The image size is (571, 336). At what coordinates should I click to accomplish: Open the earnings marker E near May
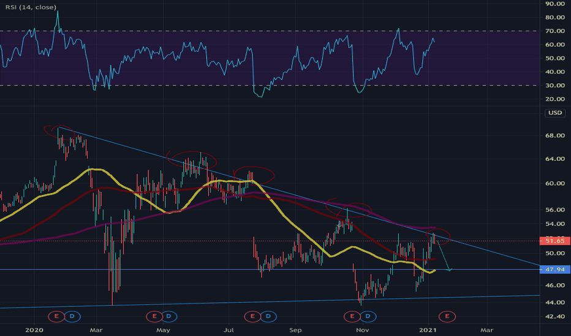[x=154, y=316]
